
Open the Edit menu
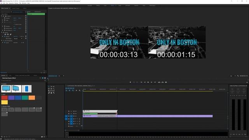pos(4,3)
